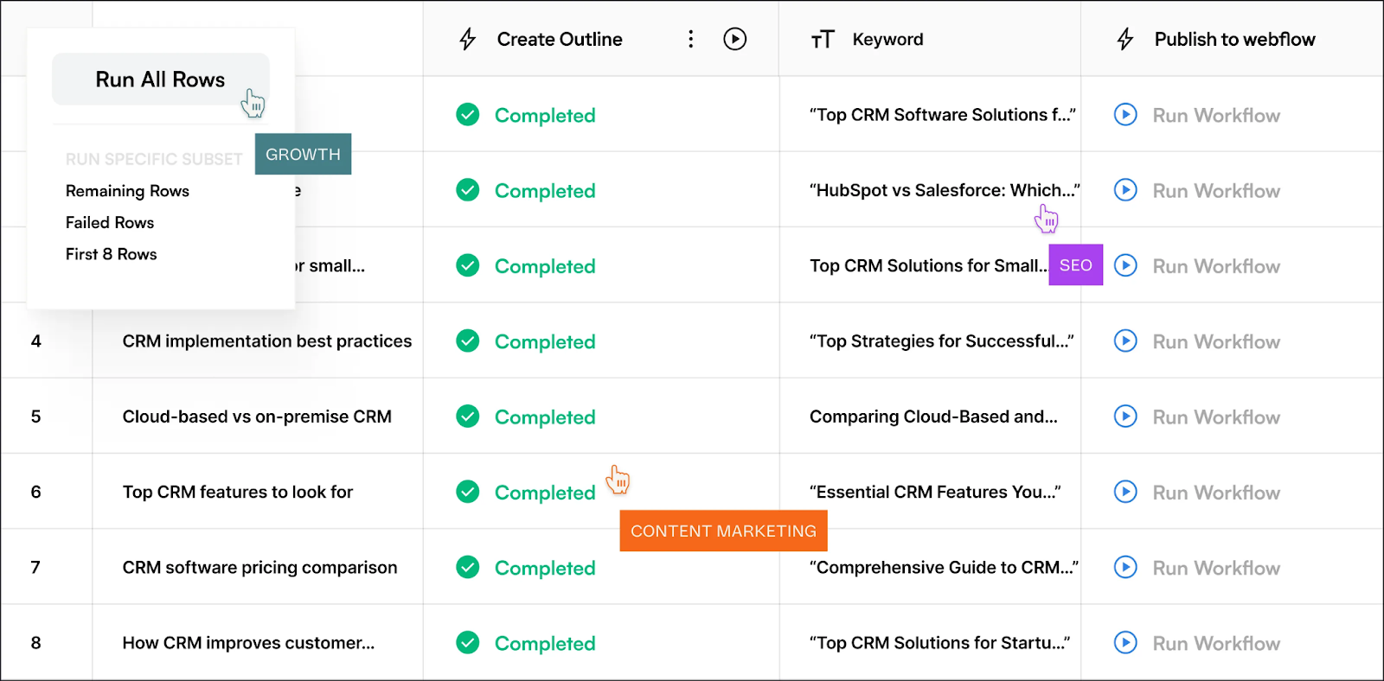Click the Create Outline lightning bolt icon

tap(468, 39)
